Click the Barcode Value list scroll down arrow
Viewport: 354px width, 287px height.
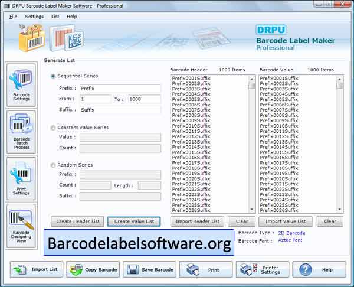click(x=339, y=210)
